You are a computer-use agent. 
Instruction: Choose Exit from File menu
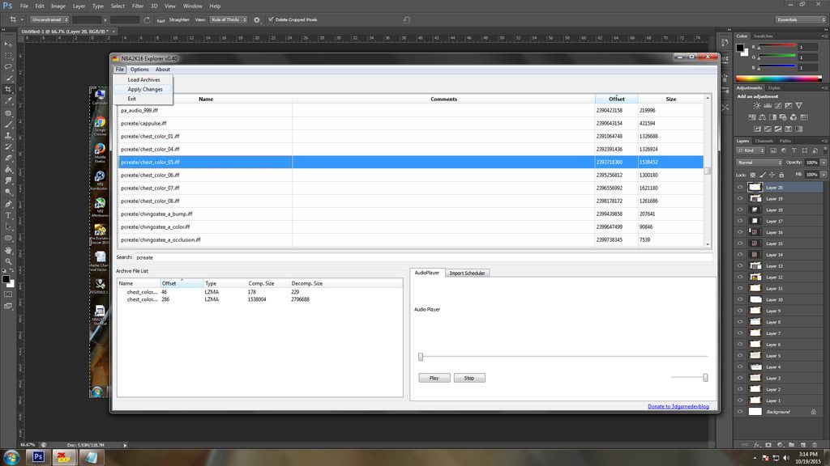coord(132,99)
